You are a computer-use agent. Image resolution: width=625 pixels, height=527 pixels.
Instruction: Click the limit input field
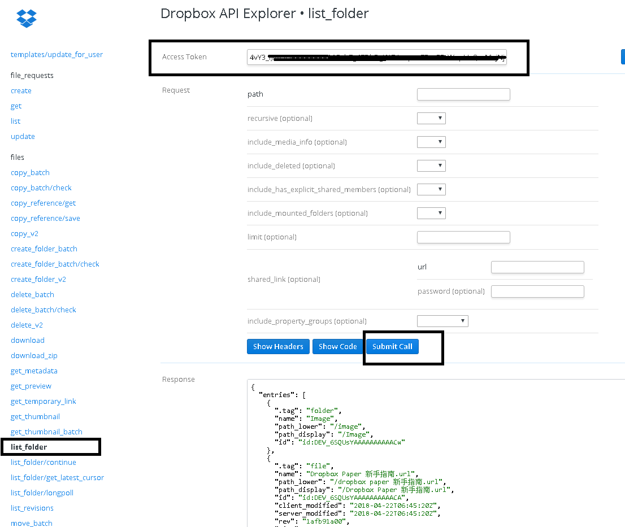point(463,237)
